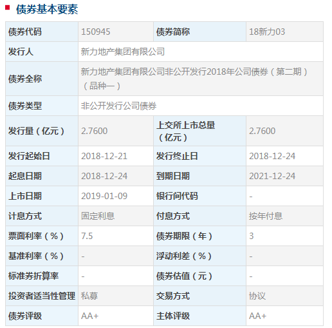Click the red square icon beside 债券基本要素
This screenshot has height=328, width=332.
pos(8,8)
